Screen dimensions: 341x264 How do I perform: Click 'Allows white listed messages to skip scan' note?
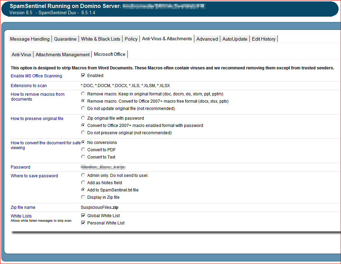point(41,221)
